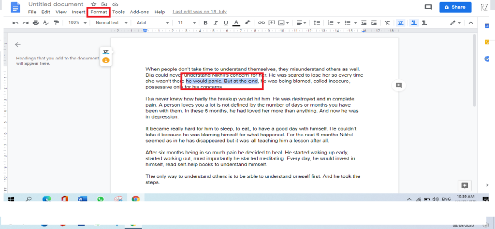Open the Insert image dropdown
The width and height of the screenshot is (495, 229).
[x=283, y=23]
